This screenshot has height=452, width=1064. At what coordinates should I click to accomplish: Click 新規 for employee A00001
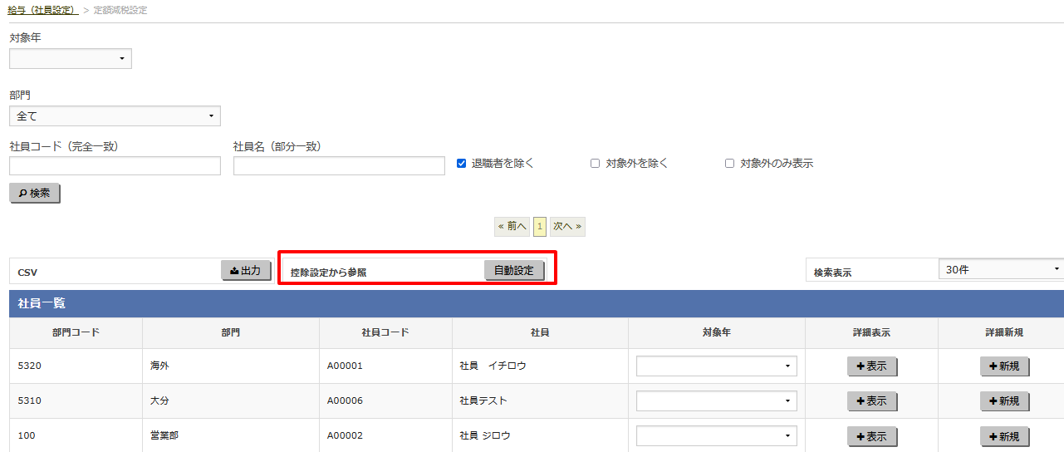coord(1004,366)
